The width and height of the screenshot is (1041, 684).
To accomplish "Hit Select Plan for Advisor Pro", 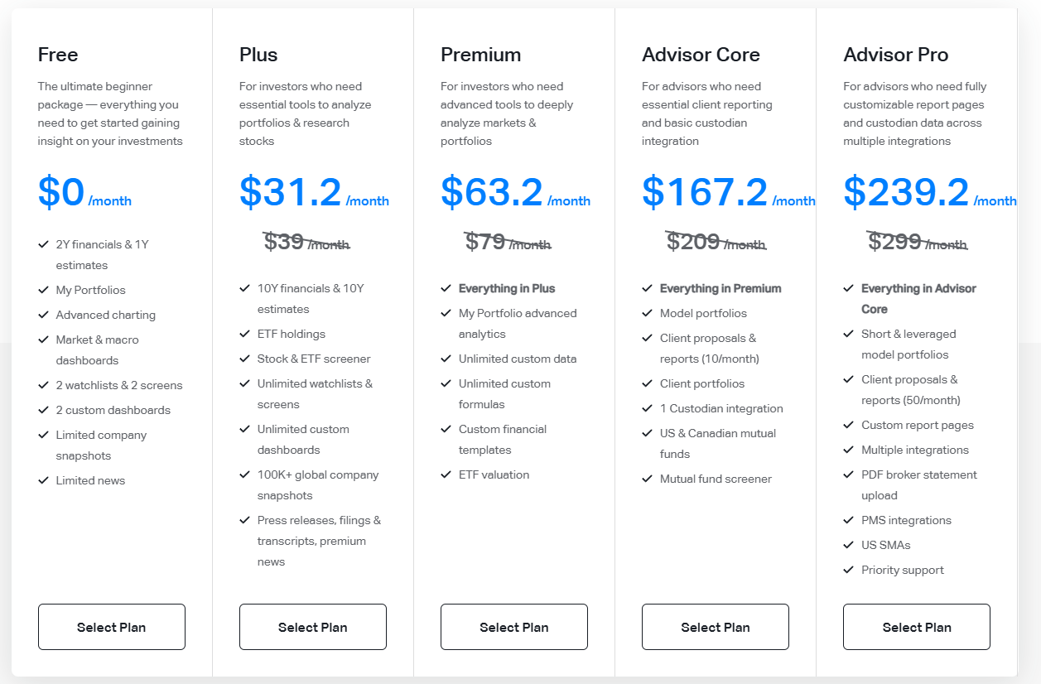I will click(917, 627).
